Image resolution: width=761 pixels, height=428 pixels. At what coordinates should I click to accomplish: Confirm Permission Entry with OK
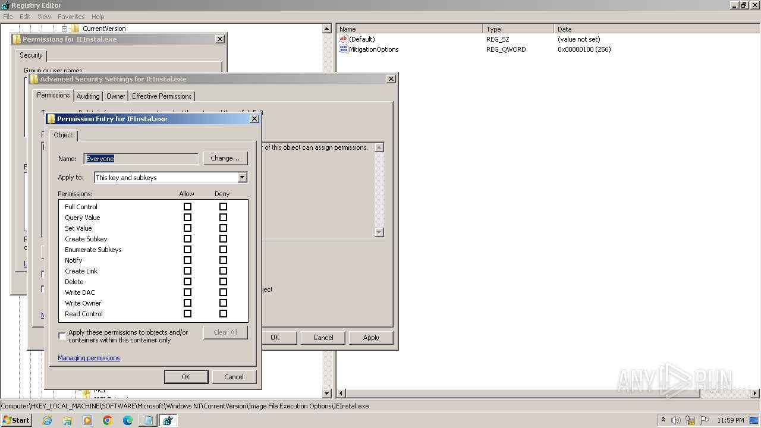tap(185, 377)
